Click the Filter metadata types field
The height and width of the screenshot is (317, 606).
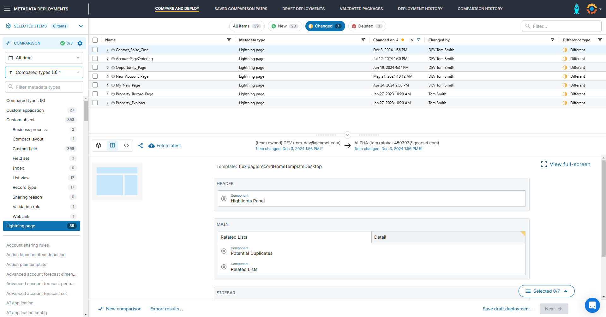pyautogui.click(x=44, y=87)
